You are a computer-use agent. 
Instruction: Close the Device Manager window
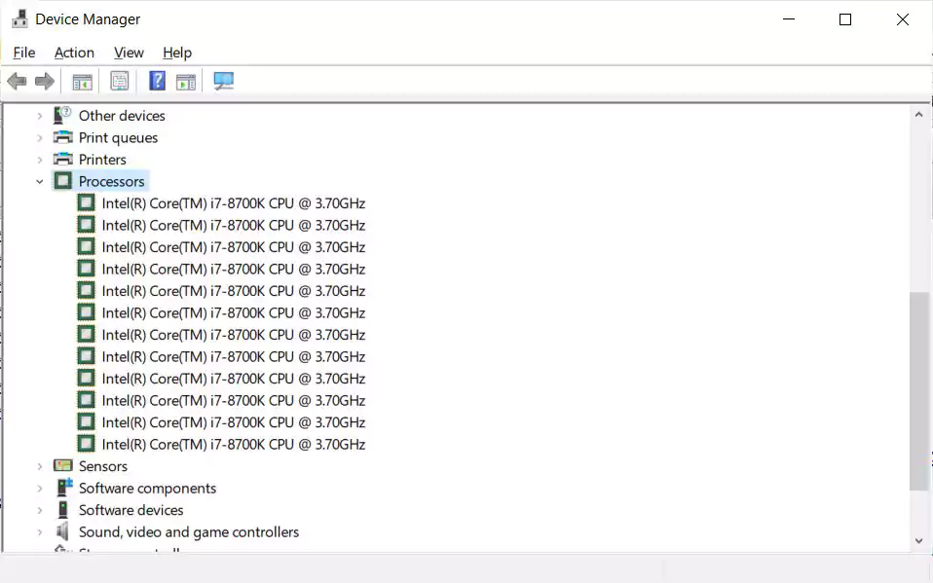(902, 19)
